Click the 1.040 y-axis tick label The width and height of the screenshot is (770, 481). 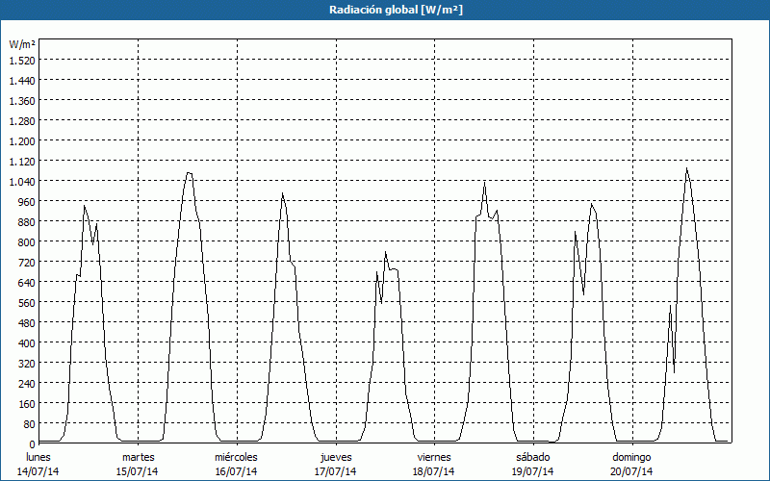coord(21,182)
